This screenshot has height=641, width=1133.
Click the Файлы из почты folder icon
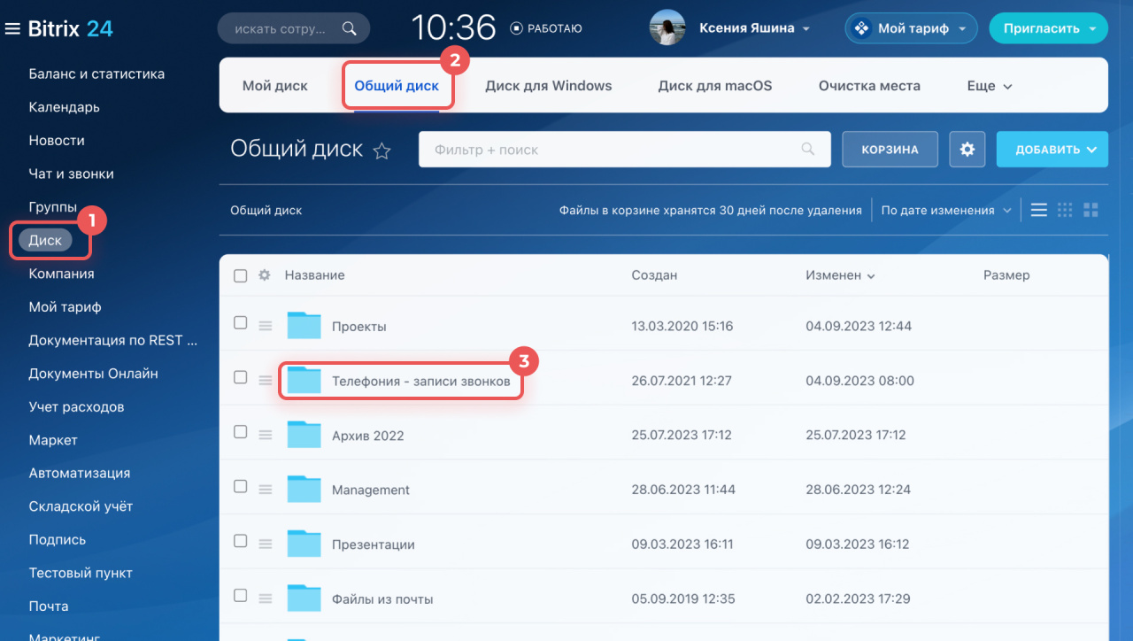(304, 599)
